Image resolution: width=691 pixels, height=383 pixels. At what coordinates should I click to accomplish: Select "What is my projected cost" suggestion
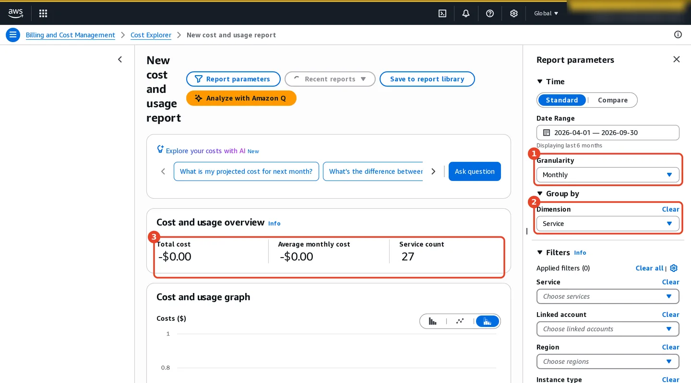pyautogui.click(x=246, y=171)
